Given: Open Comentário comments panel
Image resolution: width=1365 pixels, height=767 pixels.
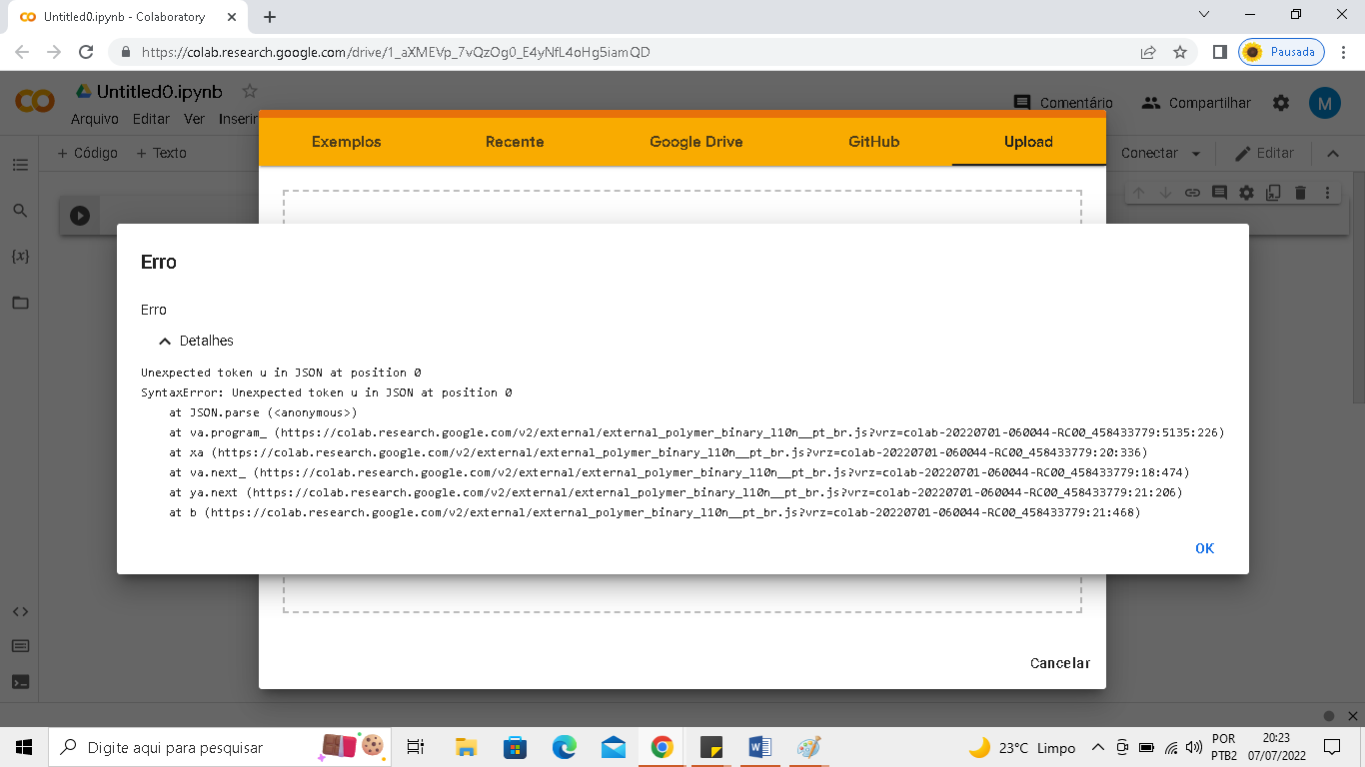Looking at the screenshot, I should (1062, 103).
